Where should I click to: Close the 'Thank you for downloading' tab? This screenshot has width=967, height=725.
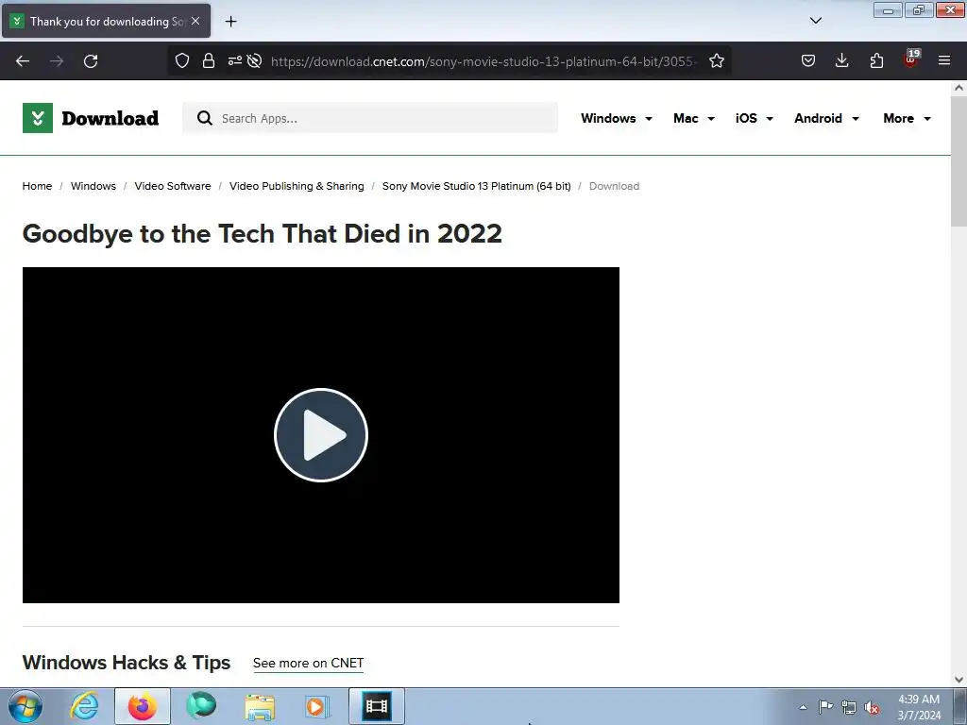[x=195, y=21]
